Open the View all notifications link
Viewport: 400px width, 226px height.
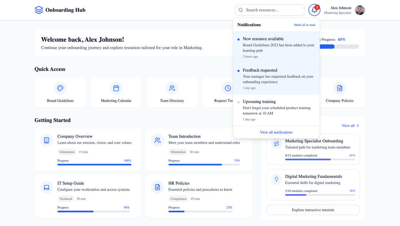[276, 132]
